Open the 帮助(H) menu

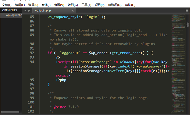pyautogui.click(x=130, y=5)
